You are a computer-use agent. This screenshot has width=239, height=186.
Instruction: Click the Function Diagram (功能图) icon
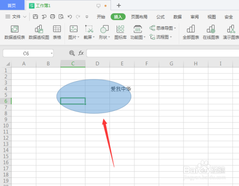click(x=138, y=29)
